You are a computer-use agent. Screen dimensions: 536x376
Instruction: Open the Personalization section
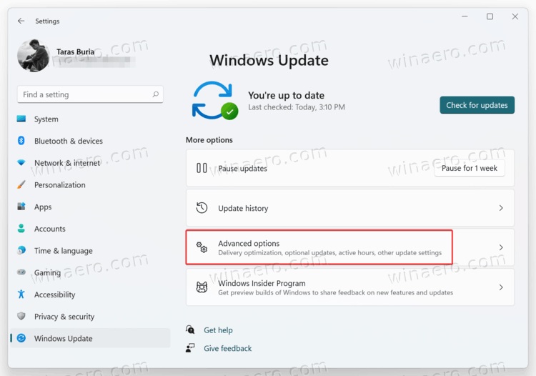(60, 185)
